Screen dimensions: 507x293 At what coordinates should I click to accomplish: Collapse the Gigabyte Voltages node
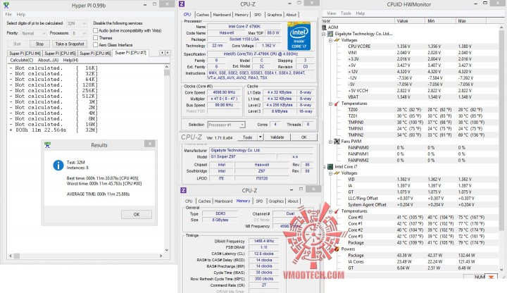pos(330,40)
